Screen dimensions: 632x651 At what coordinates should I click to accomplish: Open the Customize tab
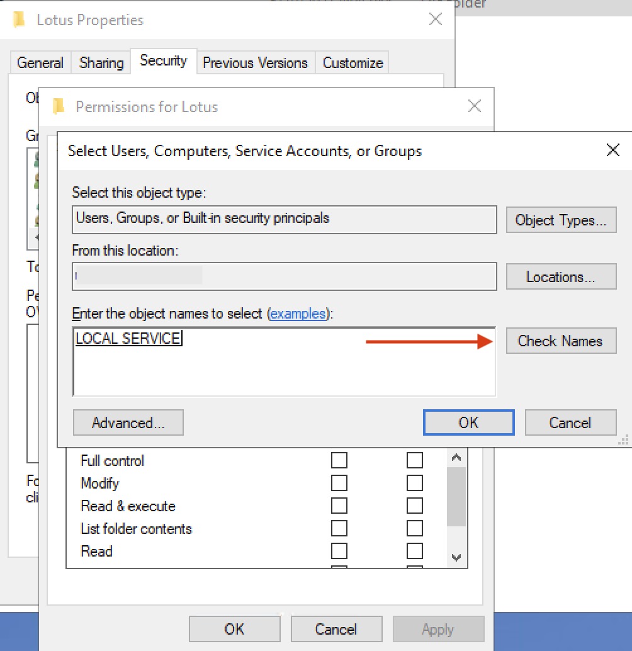(353, 62)
